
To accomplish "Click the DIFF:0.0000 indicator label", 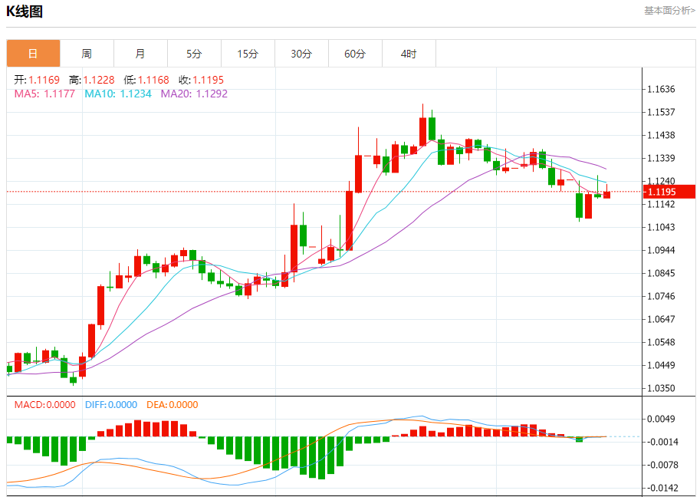I will click(111, 405).
